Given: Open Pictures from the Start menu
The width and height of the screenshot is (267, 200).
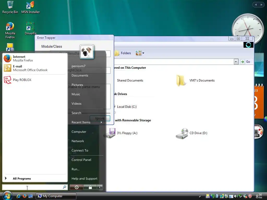Looking at the screenshot, I should pos(77,85).
